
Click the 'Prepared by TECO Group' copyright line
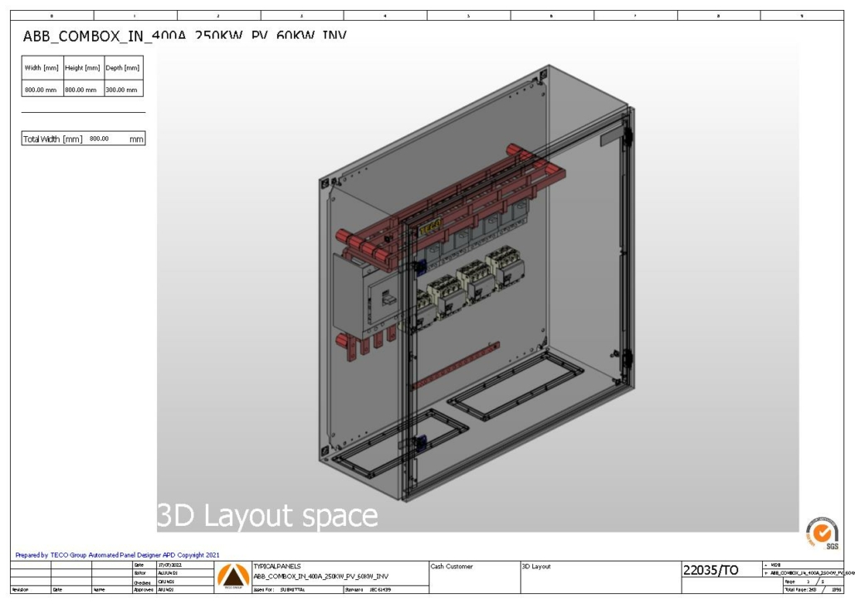point(117,555)
